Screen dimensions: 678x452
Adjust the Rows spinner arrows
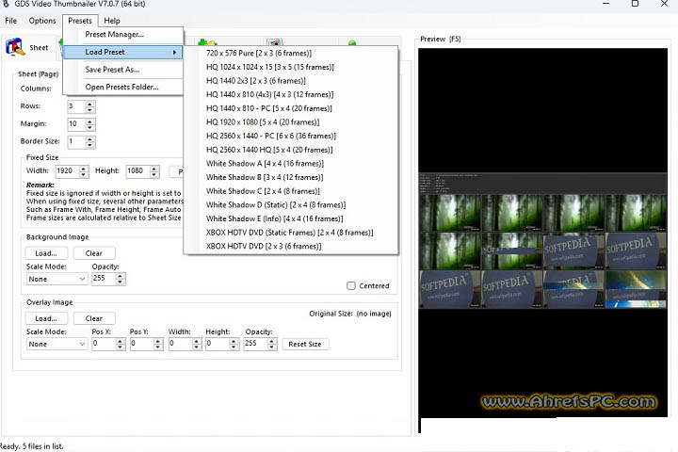pyautogui.click(x=90, y=106)
